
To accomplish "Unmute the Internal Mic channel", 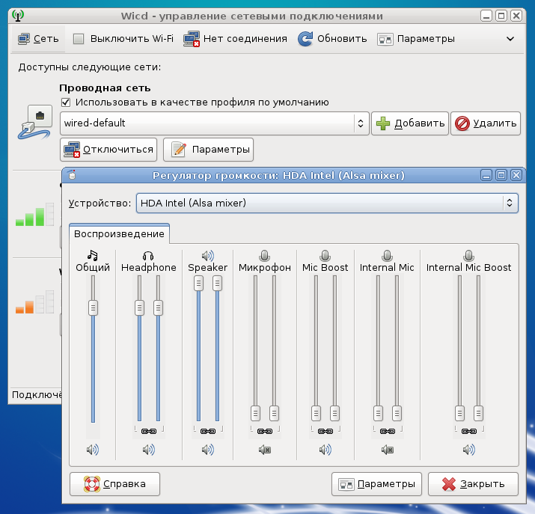I will [388, 450].
